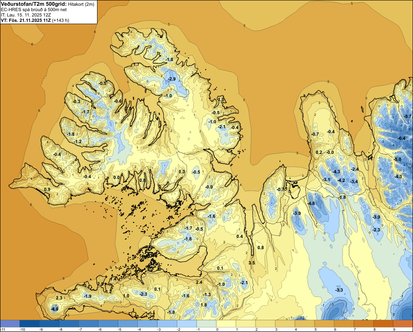Click legend swatch between 0 and 1
Screen dimensions: 413x332
click(226, 324)
